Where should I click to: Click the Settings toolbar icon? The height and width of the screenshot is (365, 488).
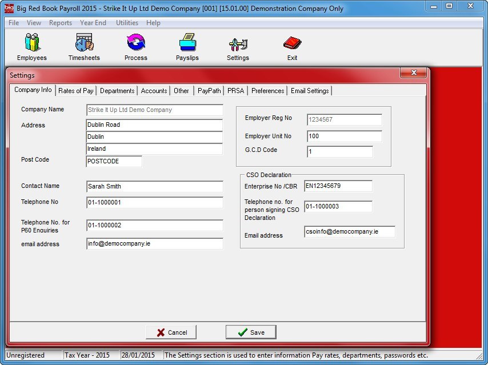click(x=238, y=47)
